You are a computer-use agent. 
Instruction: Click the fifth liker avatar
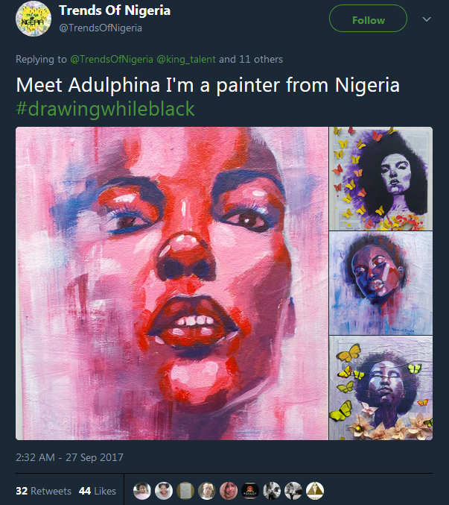click(229, 490)
